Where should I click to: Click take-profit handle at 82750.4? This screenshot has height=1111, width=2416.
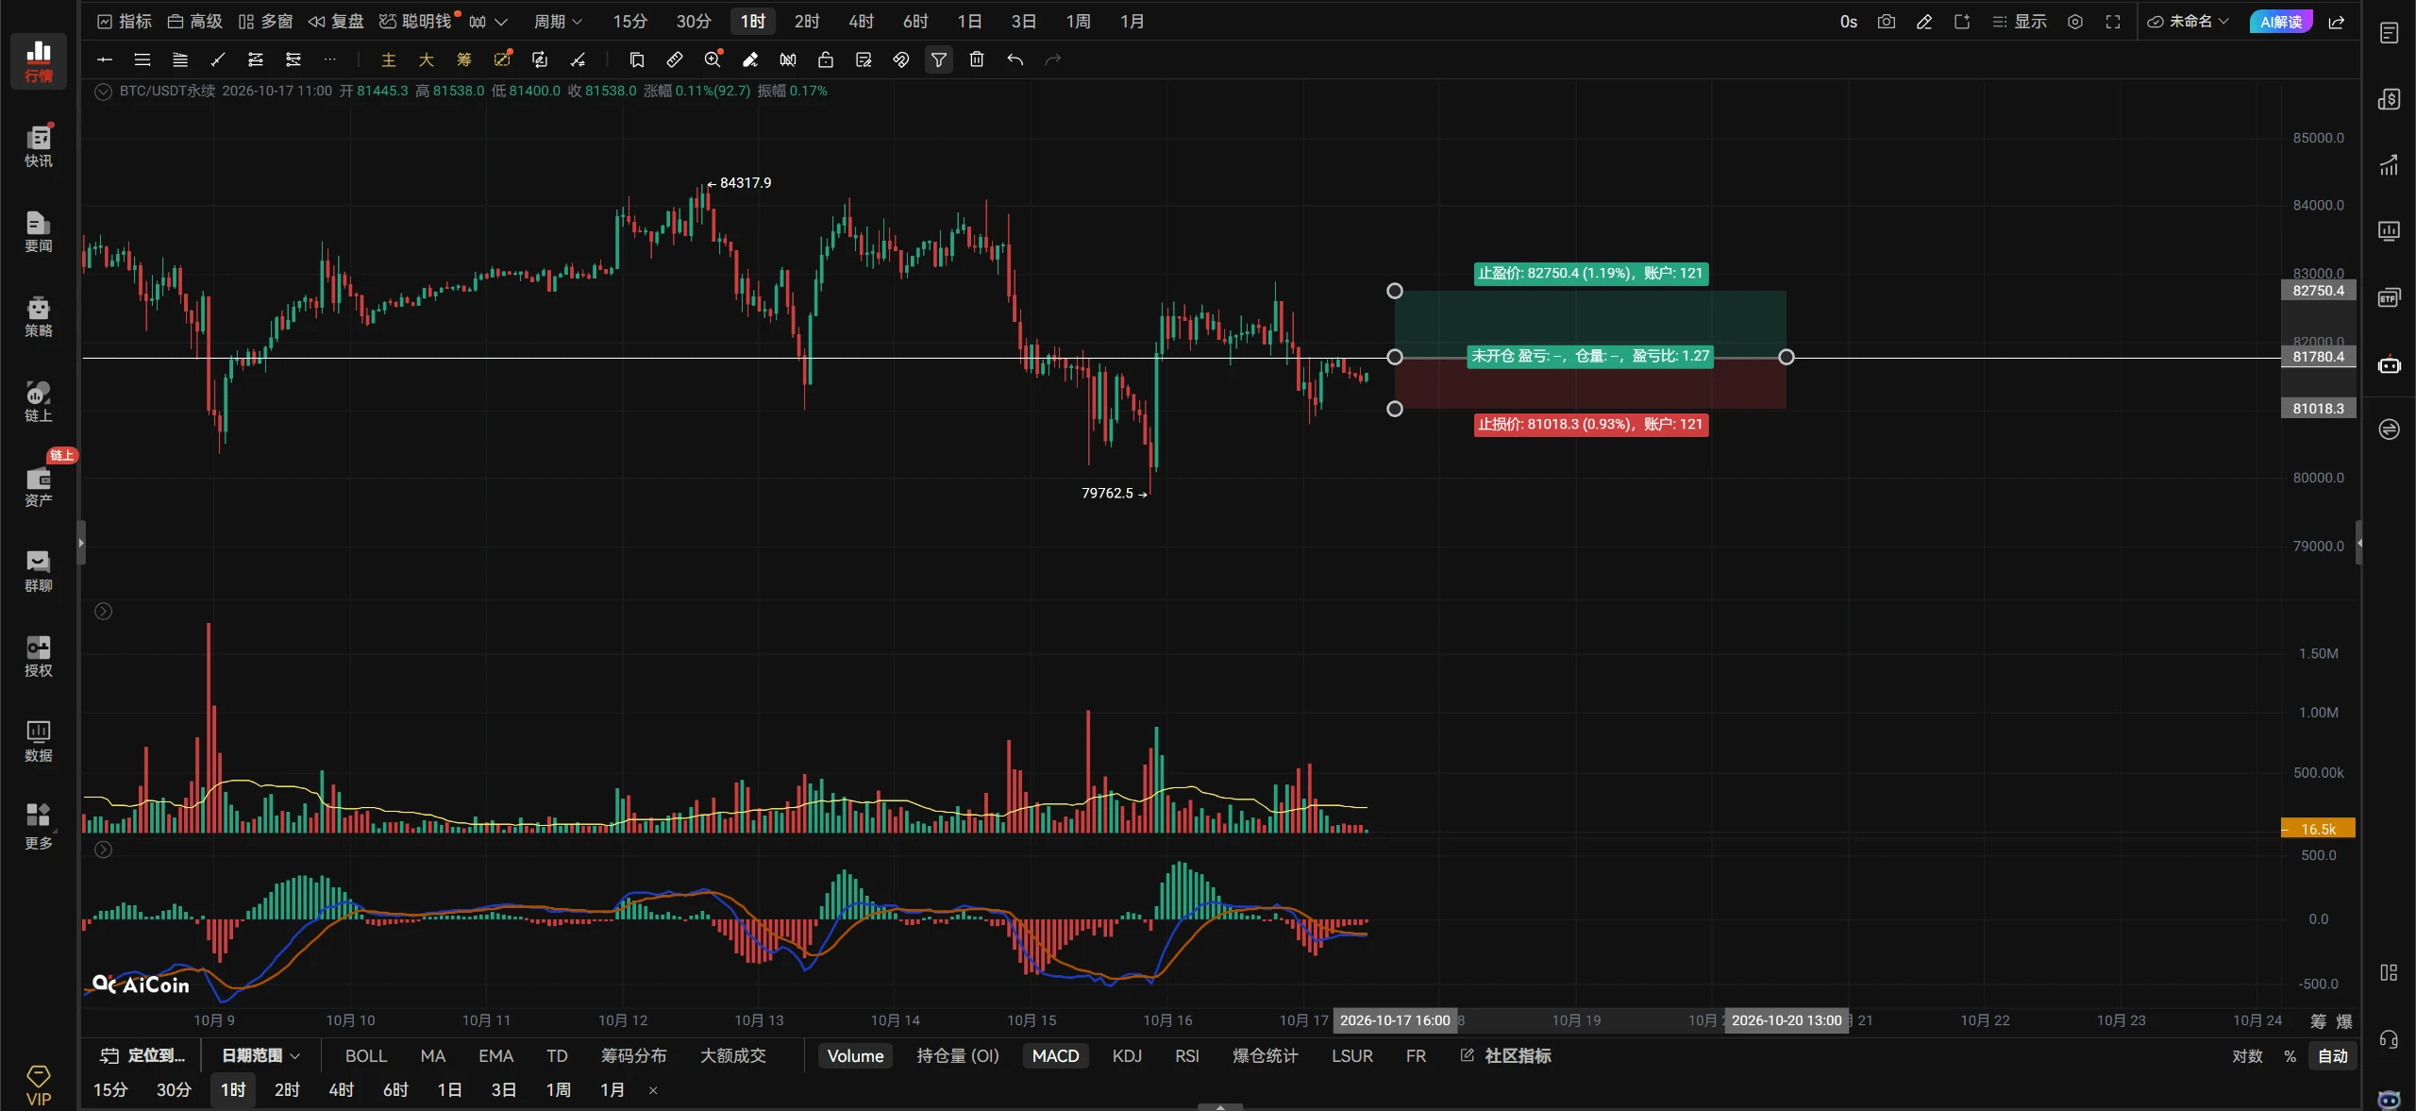pos(1394,291)
